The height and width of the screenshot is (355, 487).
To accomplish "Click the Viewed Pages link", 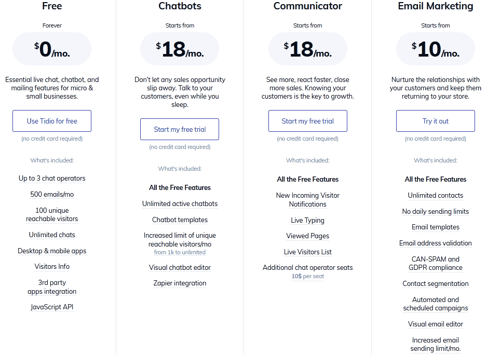I will 307,236.
